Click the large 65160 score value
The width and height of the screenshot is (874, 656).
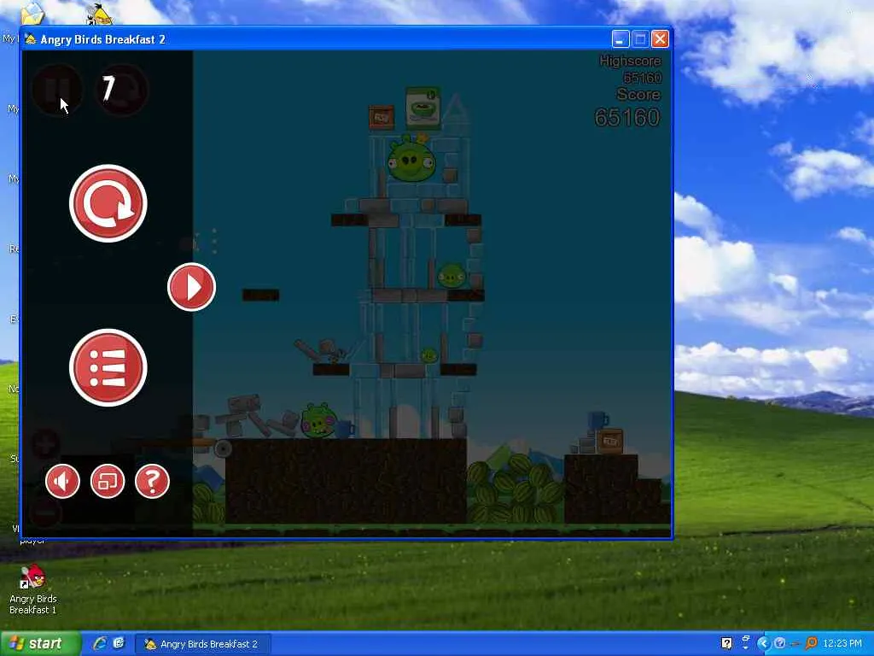[627, 117]
